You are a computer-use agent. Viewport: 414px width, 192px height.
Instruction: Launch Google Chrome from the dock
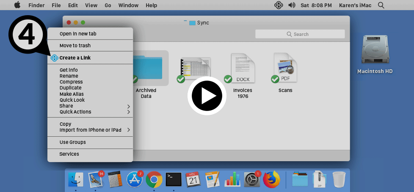pyautogui.click(x=154, y=179)
